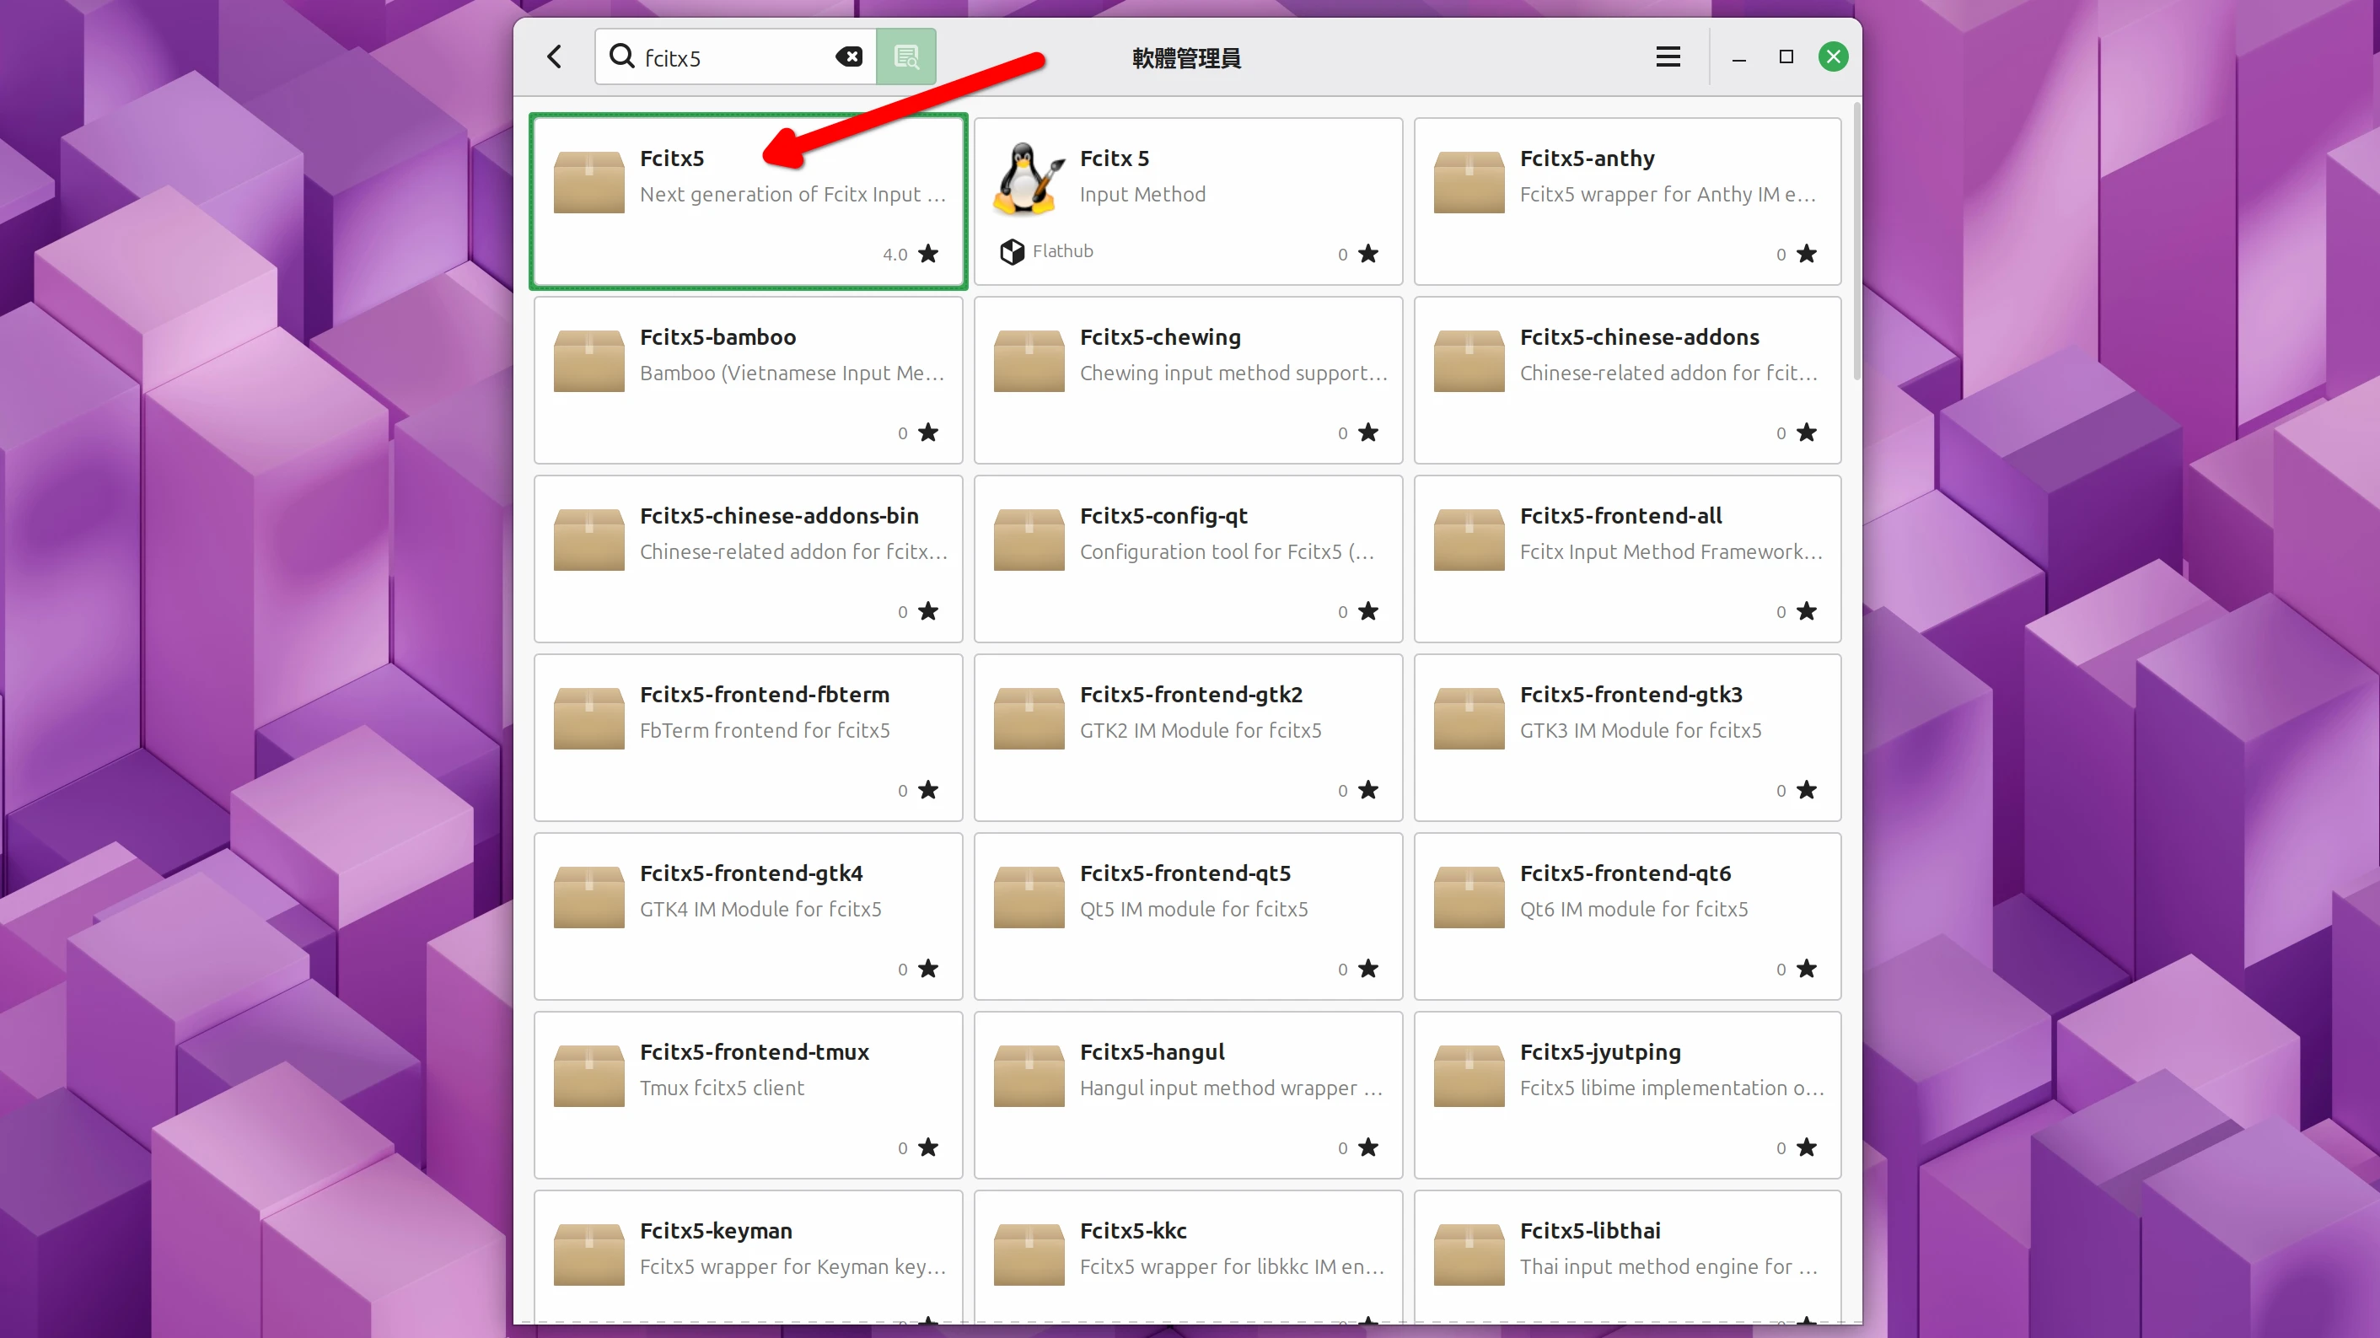Viewport: 2380px width, 1338px height.
Task: Open the Fcitx5-keyman package entry
Action: 749,1253
